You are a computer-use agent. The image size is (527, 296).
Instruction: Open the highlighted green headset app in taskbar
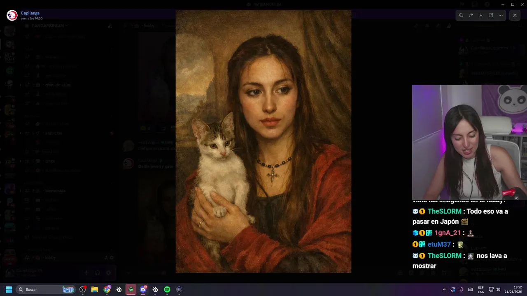pos(131,289)
